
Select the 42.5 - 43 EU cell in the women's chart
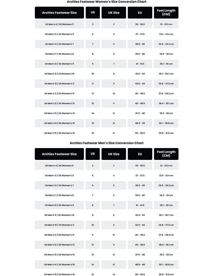pyautogui.click(x=140, y=74)
